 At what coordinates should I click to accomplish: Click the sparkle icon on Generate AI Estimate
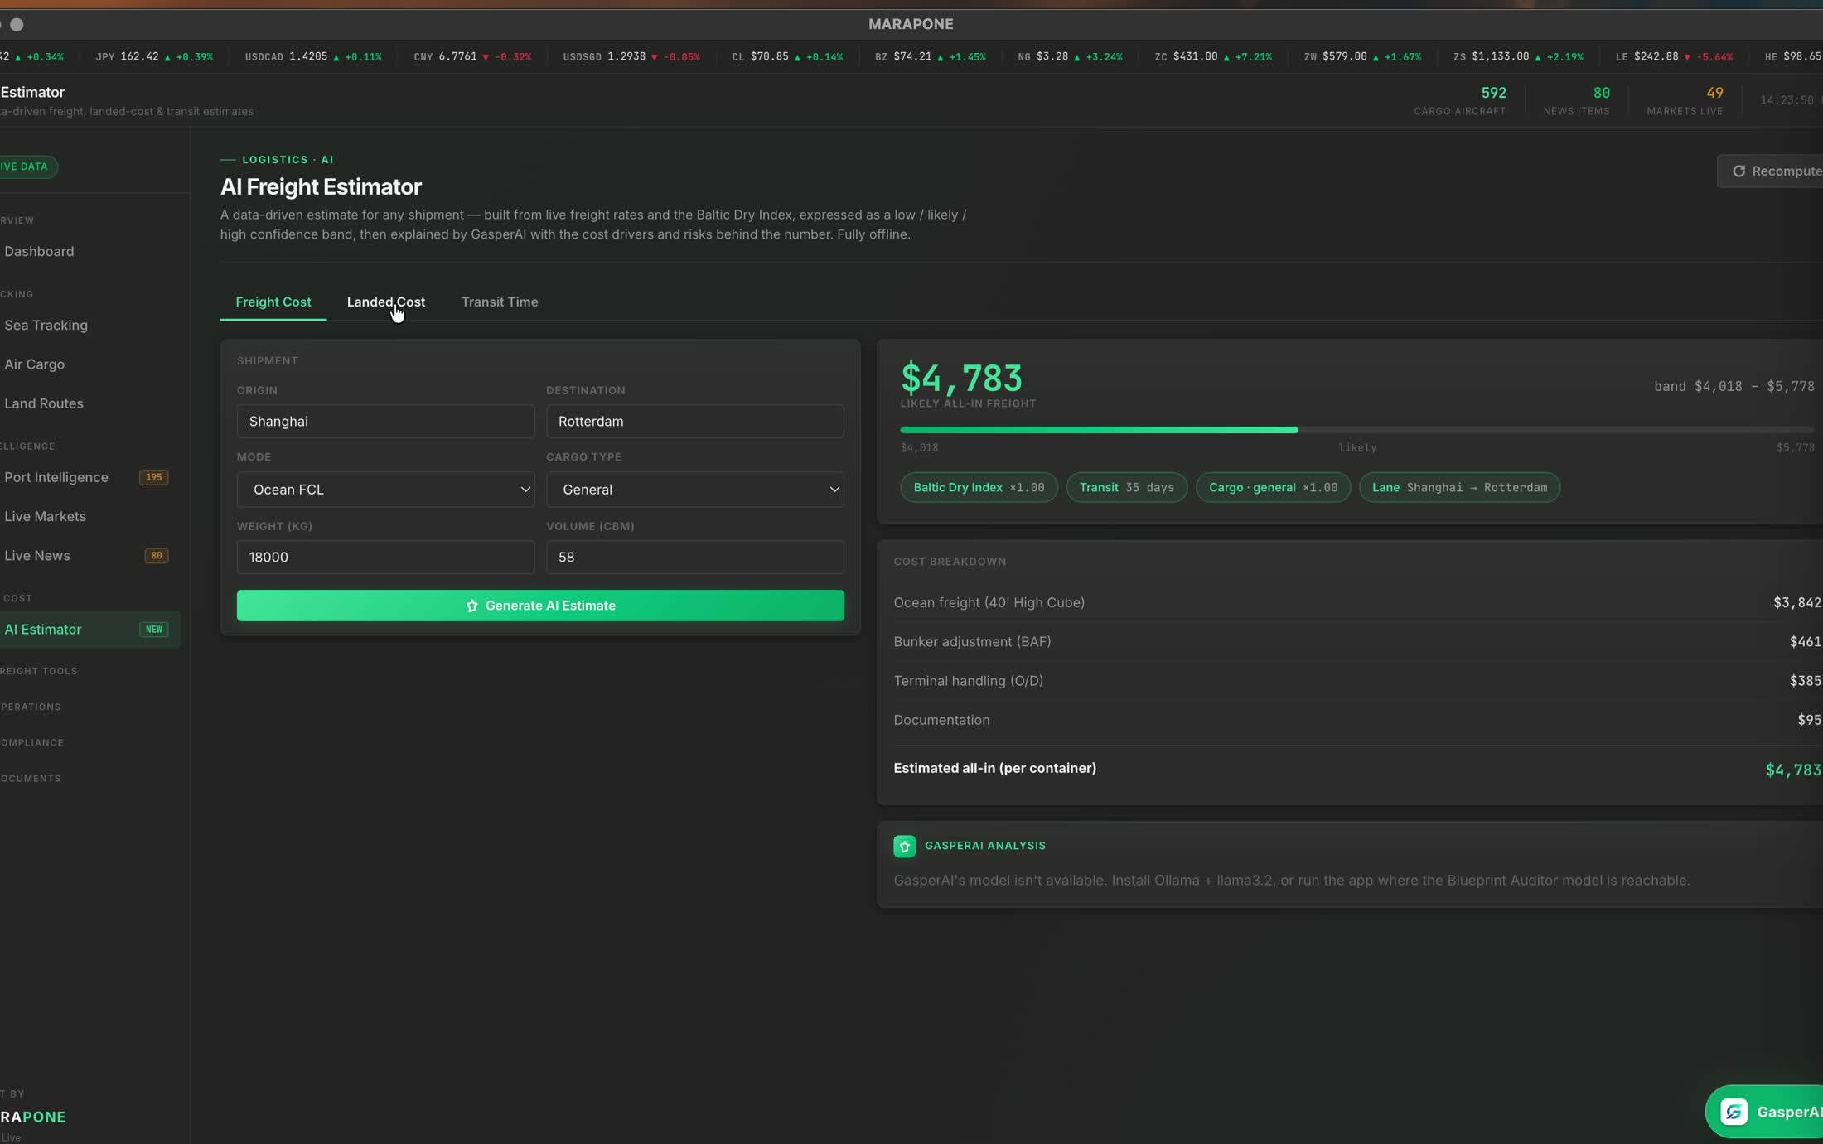[x=471, y=606]
